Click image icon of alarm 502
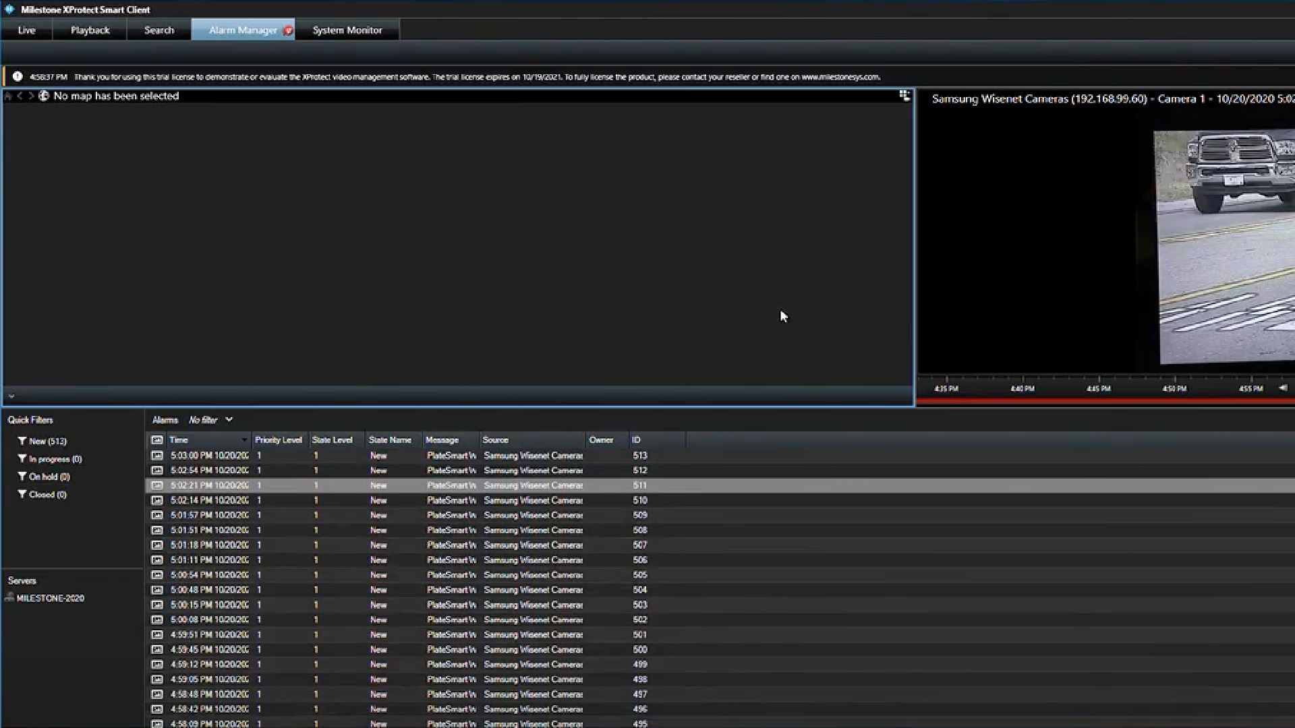 157,619
